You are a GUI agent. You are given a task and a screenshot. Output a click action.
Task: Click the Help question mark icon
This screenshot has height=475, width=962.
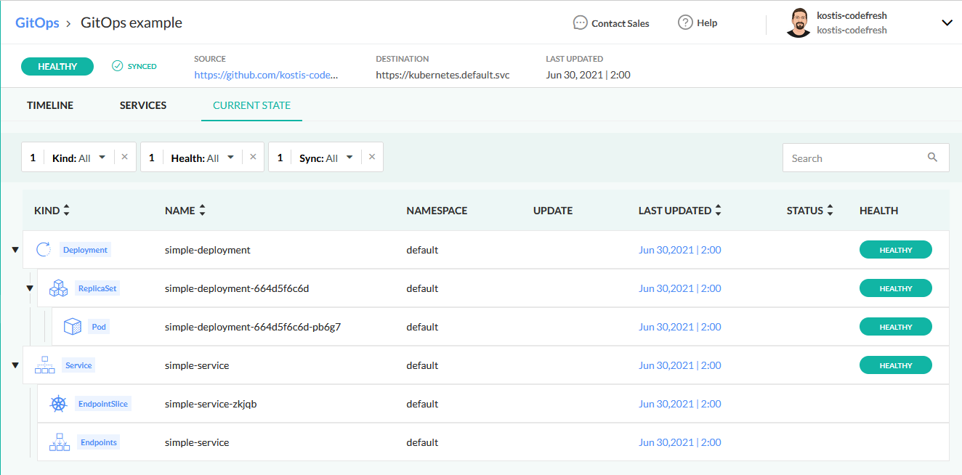[x=685, y=23]
